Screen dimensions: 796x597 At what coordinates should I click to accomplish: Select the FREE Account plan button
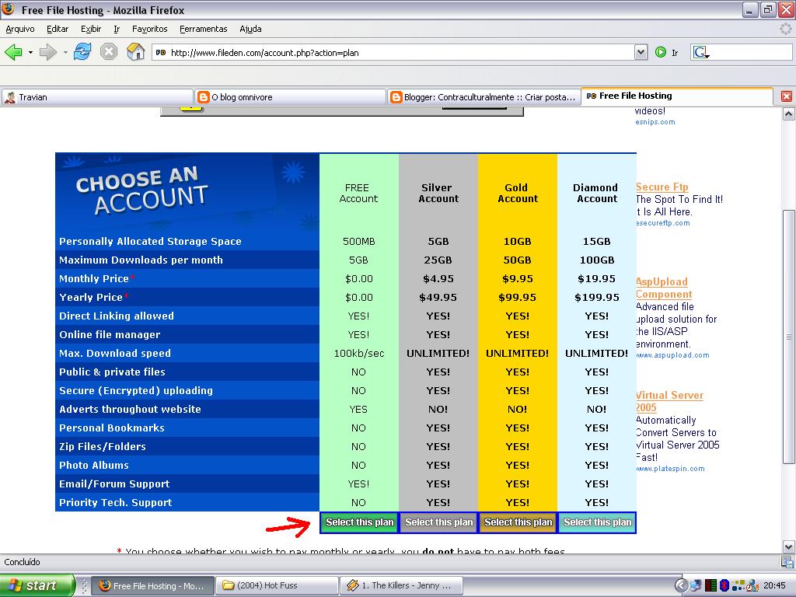tap(359, 522)
